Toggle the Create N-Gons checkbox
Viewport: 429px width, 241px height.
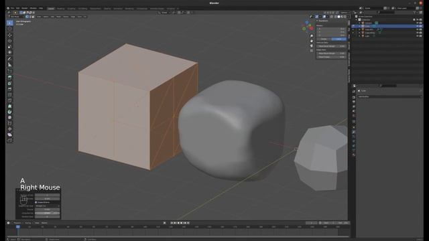click(36, 202)
